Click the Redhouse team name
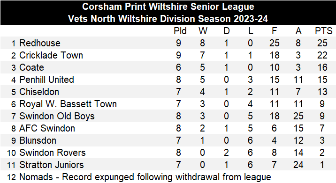336x183 pixels. tap(40, 43)
